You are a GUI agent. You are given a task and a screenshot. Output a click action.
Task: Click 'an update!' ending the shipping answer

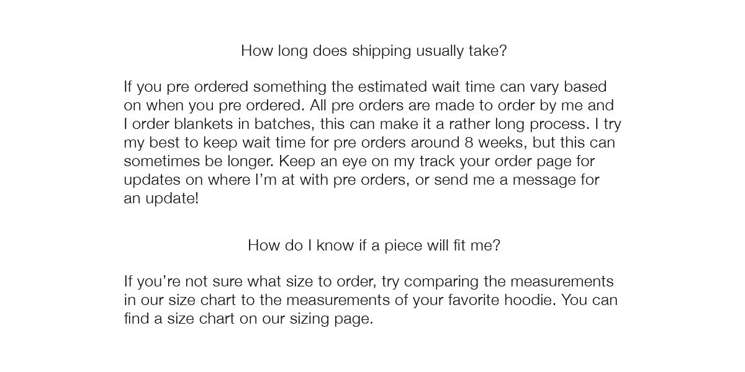pyautogui.click(x=161, y=200)
